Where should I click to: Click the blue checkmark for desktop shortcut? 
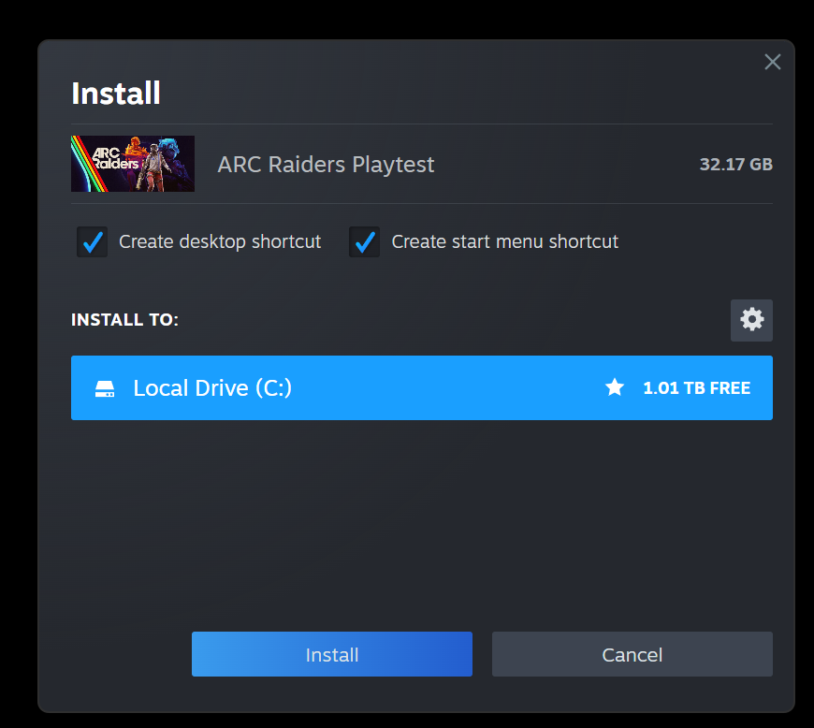tap(93, 242)
